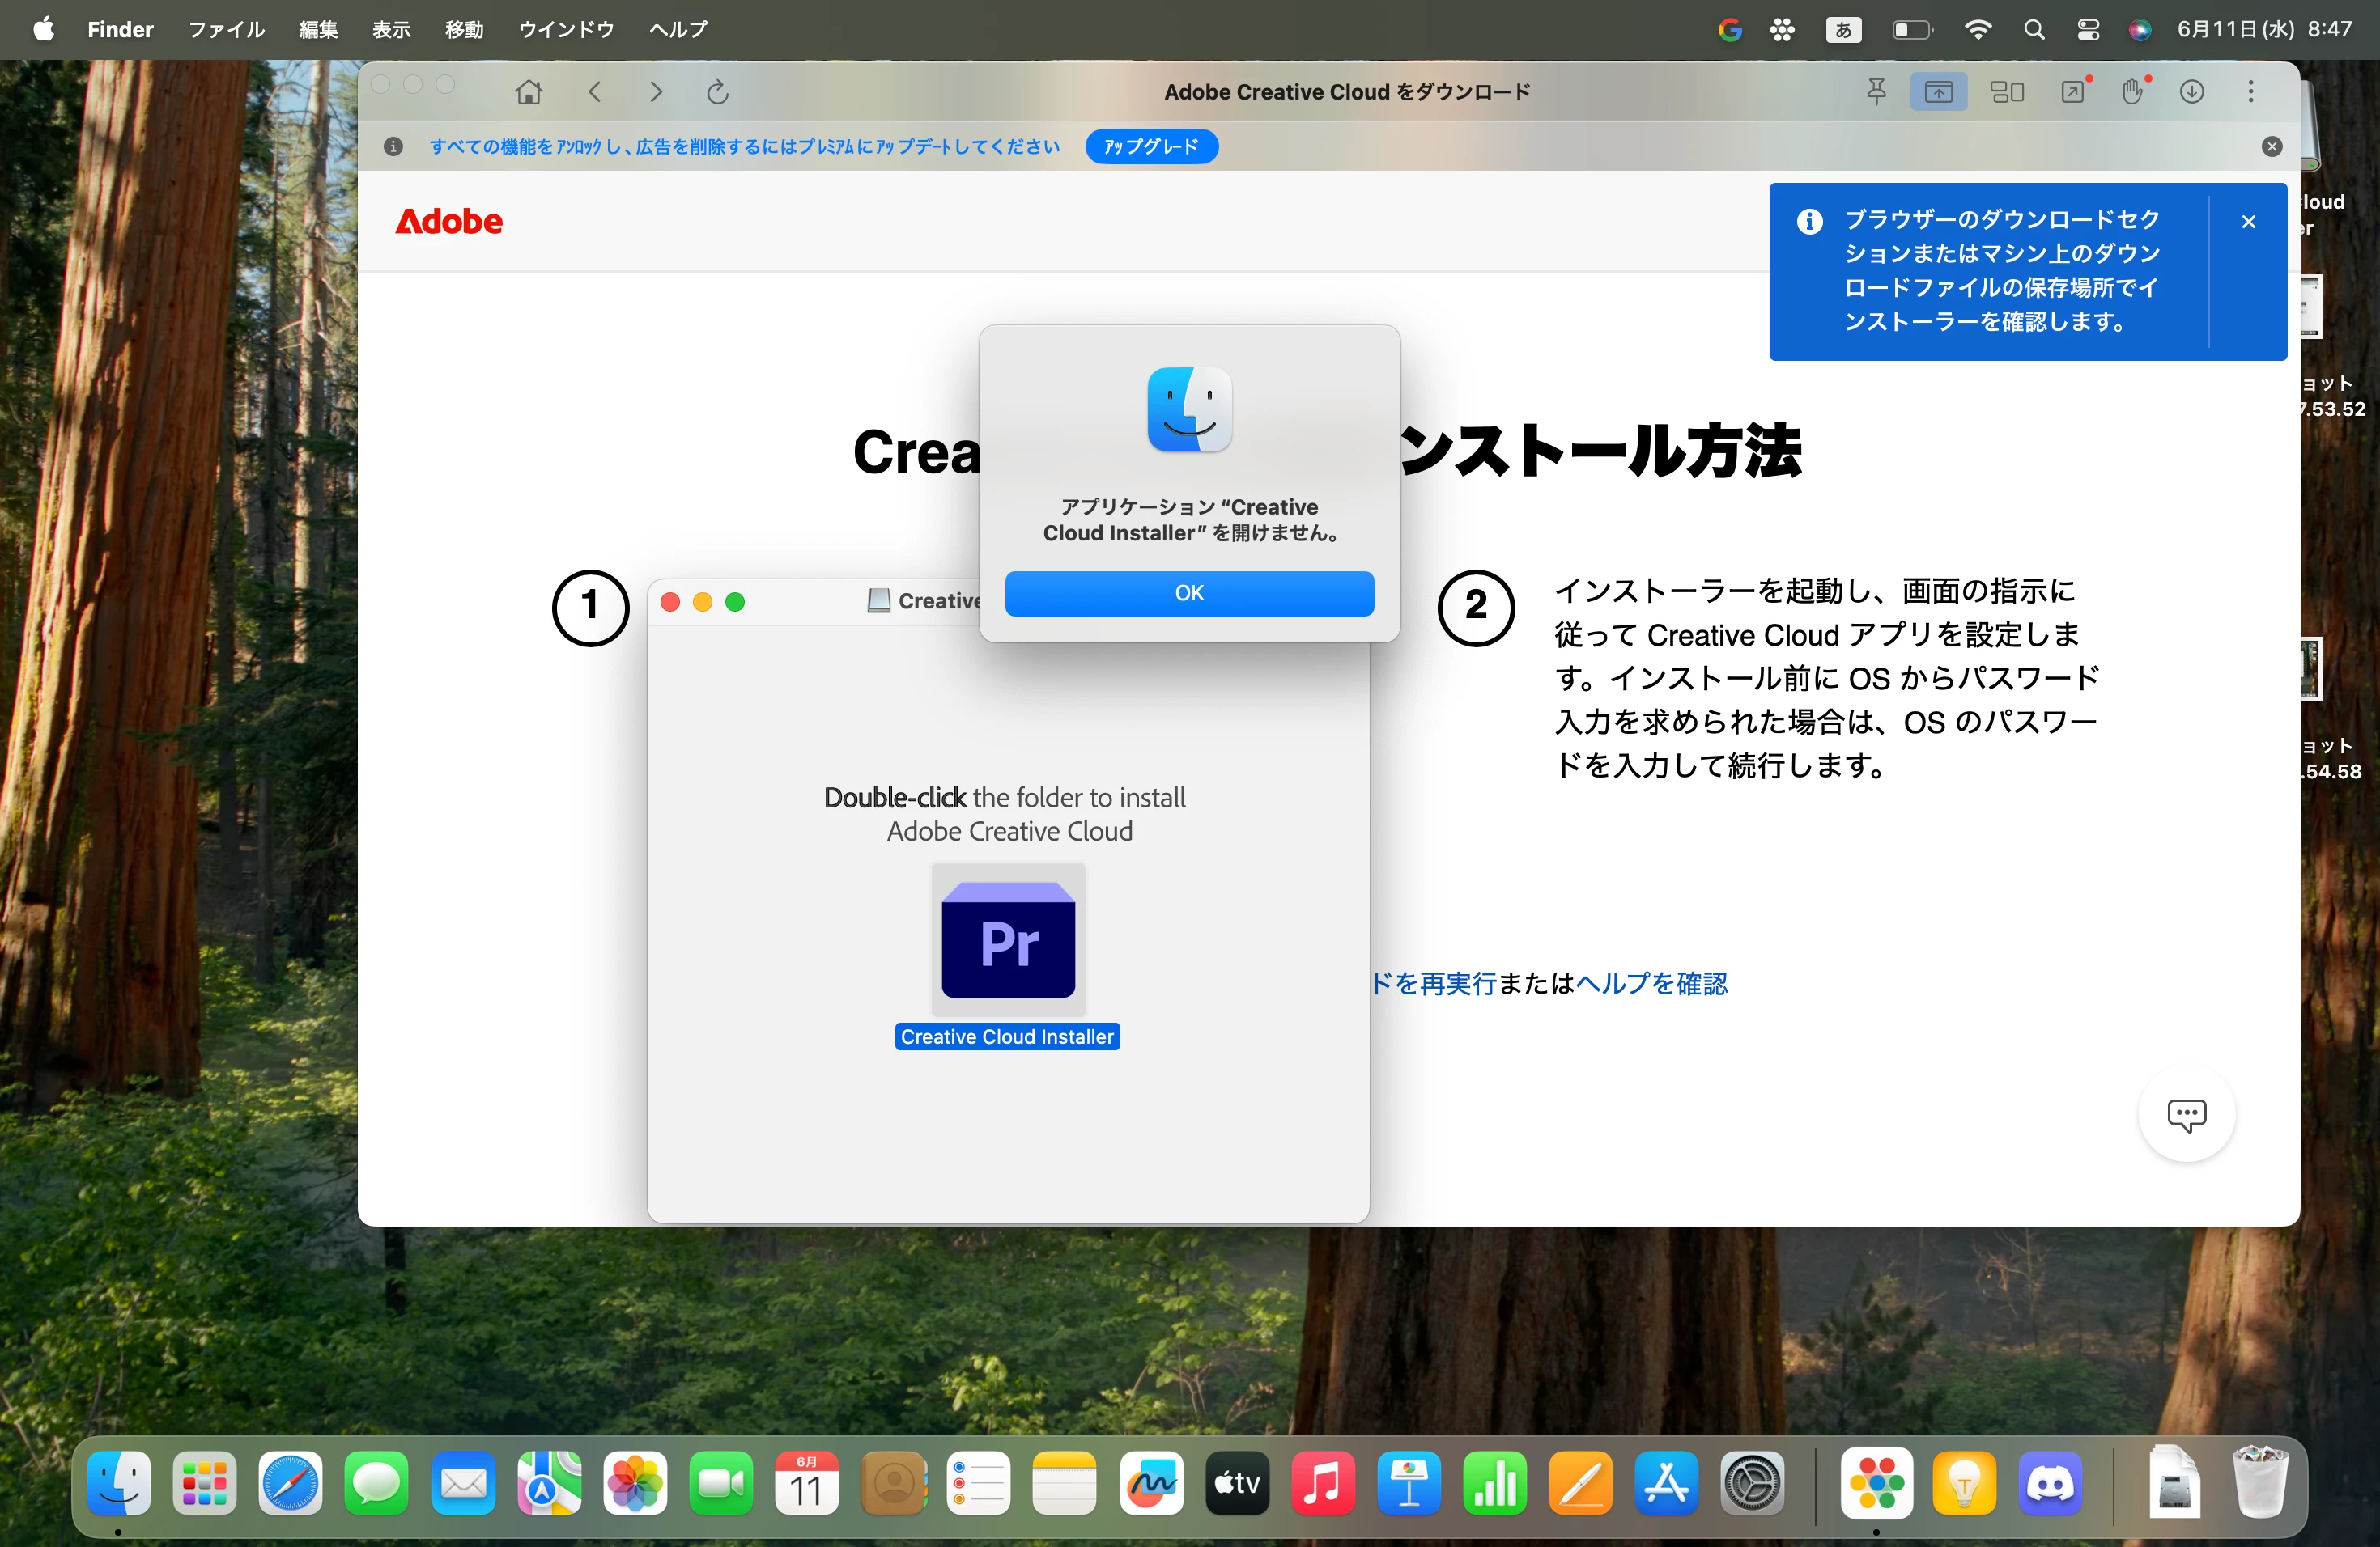
Task: Reload the page with the refresh icon
Action: pyautogui.click(x=718, y=92)
